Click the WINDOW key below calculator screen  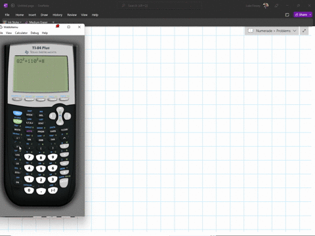point(29,100)
